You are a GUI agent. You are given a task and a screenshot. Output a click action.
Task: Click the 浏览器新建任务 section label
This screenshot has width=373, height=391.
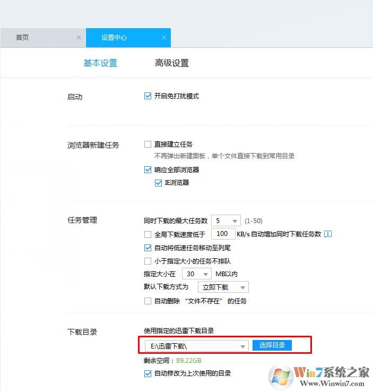tap(93, 145)
